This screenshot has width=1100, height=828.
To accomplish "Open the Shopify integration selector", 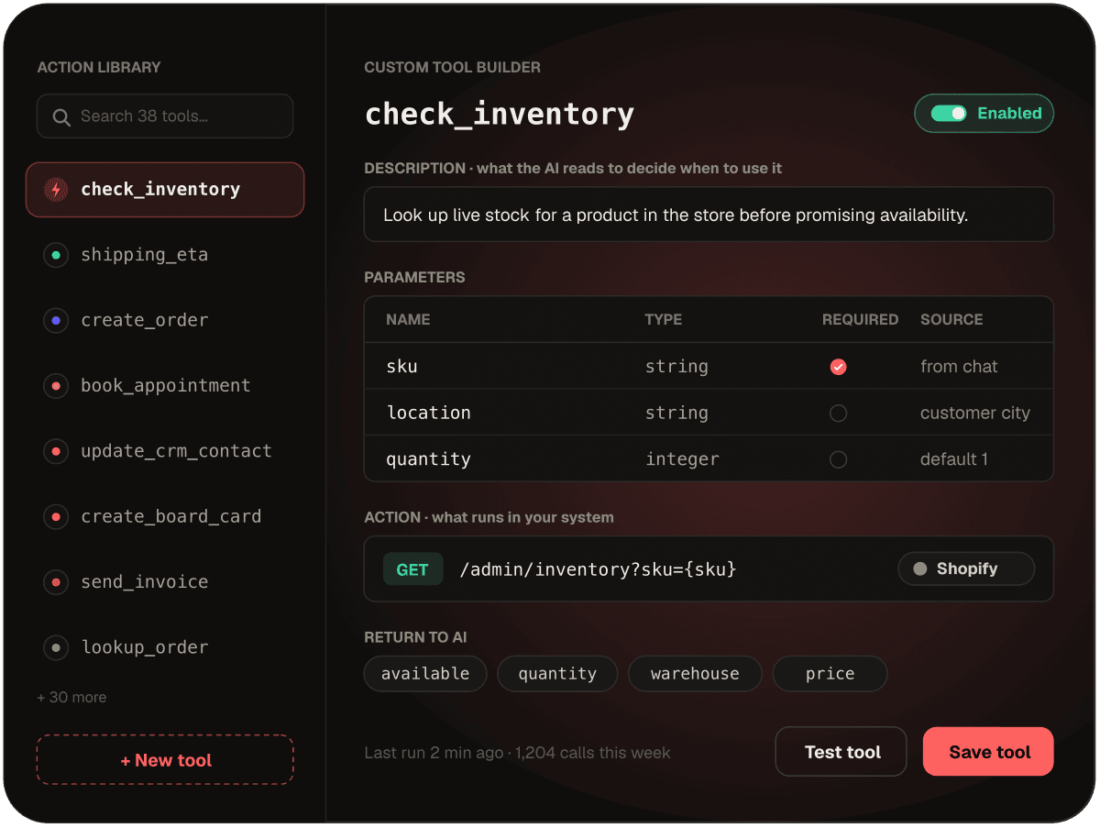I will tap(966, 569).
